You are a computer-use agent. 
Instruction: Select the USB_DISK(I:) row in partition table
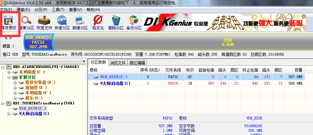point(196,77)
